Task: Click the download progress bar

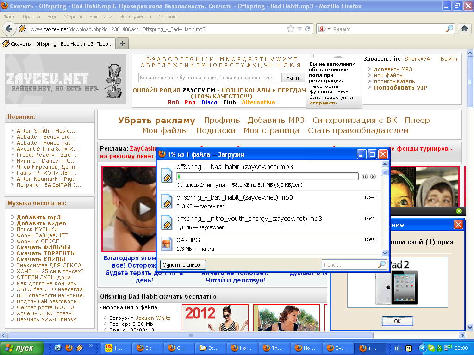Action: click(x=267, y=177)
